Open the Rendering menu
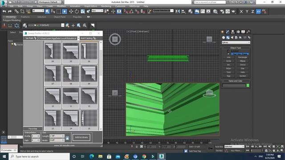This screenshot has width=285, height=160. 106,6
